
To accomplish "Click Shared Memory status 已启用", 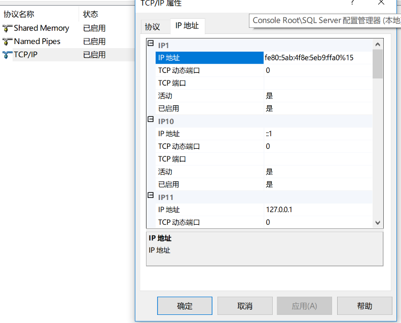I will click(x=94, y=28).
